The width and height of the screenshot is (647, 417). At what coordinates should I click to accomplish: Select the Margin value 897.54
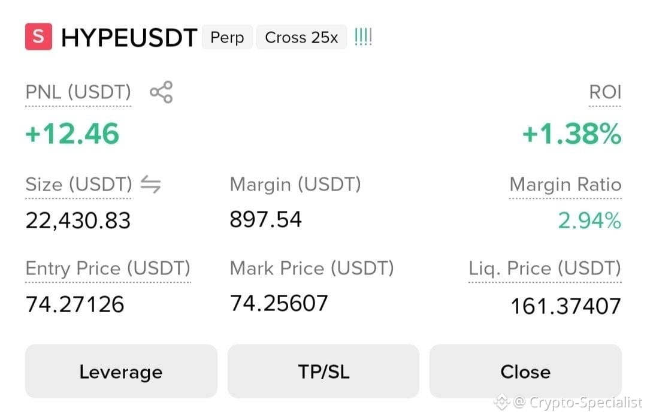click(266, 219)
